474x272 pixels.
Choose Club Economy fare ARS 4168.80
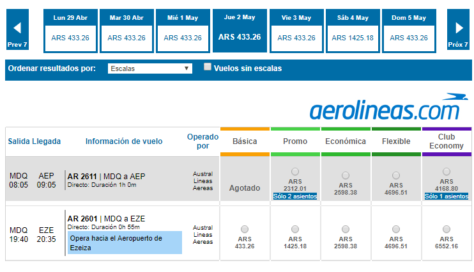[446, 172]
